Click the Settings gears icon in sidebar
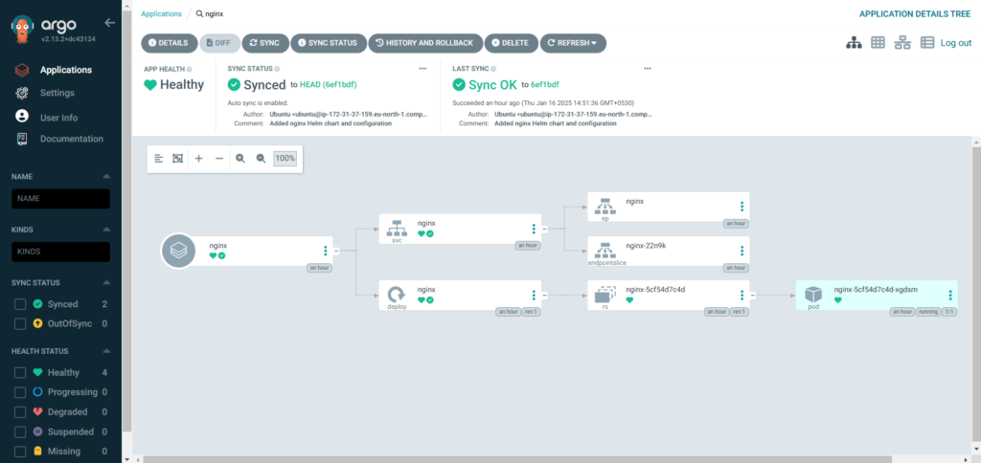 coord(22,93)
